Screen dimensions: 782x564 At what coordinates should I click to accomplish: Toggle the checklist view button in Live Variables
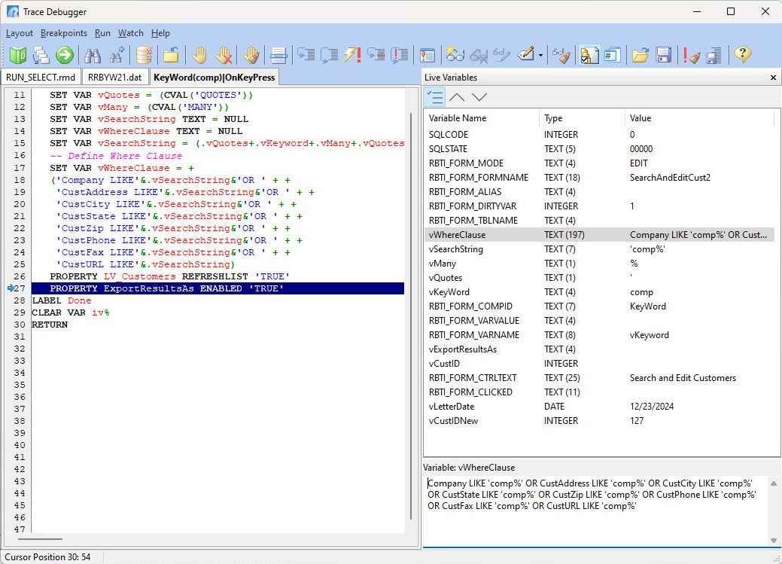pos(435,97)
